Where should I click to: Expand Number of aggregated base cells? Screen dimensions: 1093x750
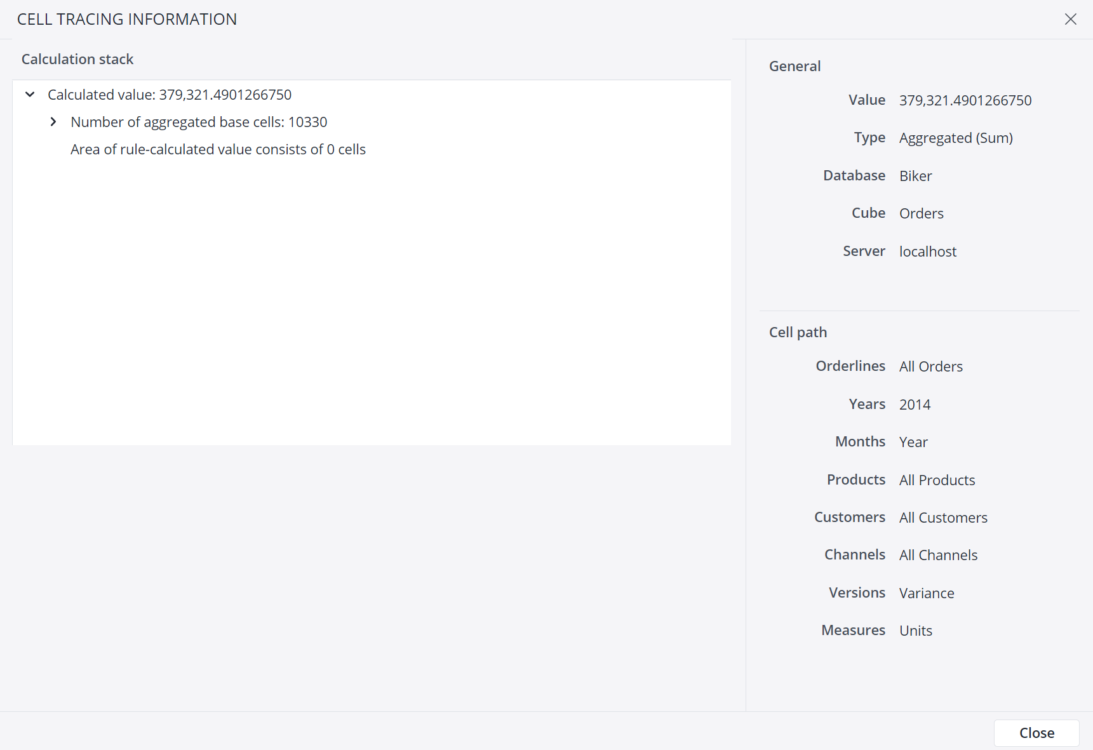(x=53, y=122)
